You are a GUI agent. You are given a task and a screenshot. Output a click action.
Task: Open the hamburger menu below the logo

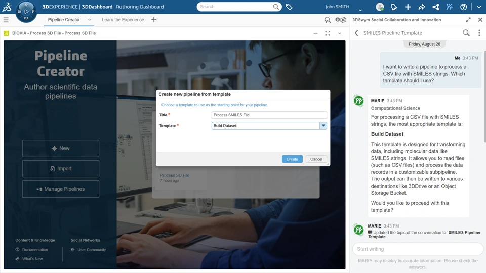(x=6, y=20)
